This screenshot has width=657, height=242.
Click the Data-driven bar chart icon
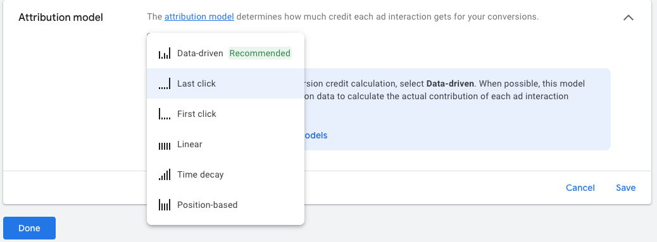165,54
